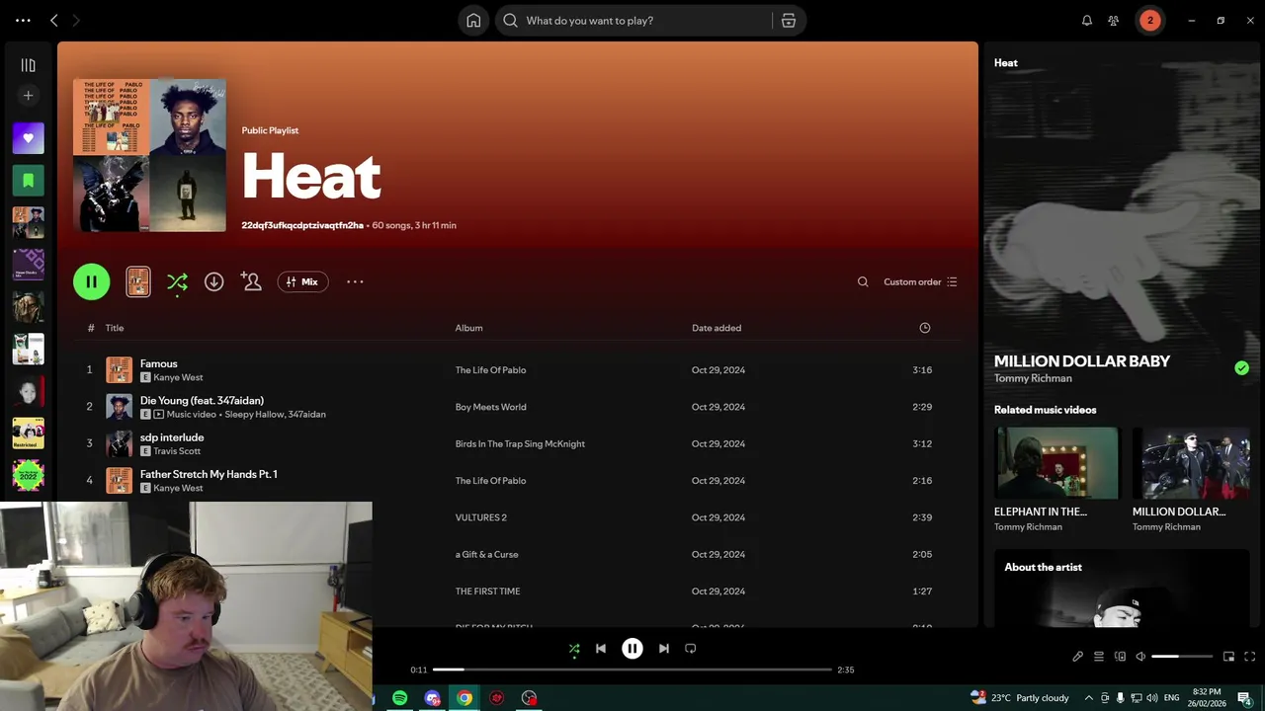Screen dimensions: 1265x711
Task: Sort by the duration clock column
Action: click(925, 328)
